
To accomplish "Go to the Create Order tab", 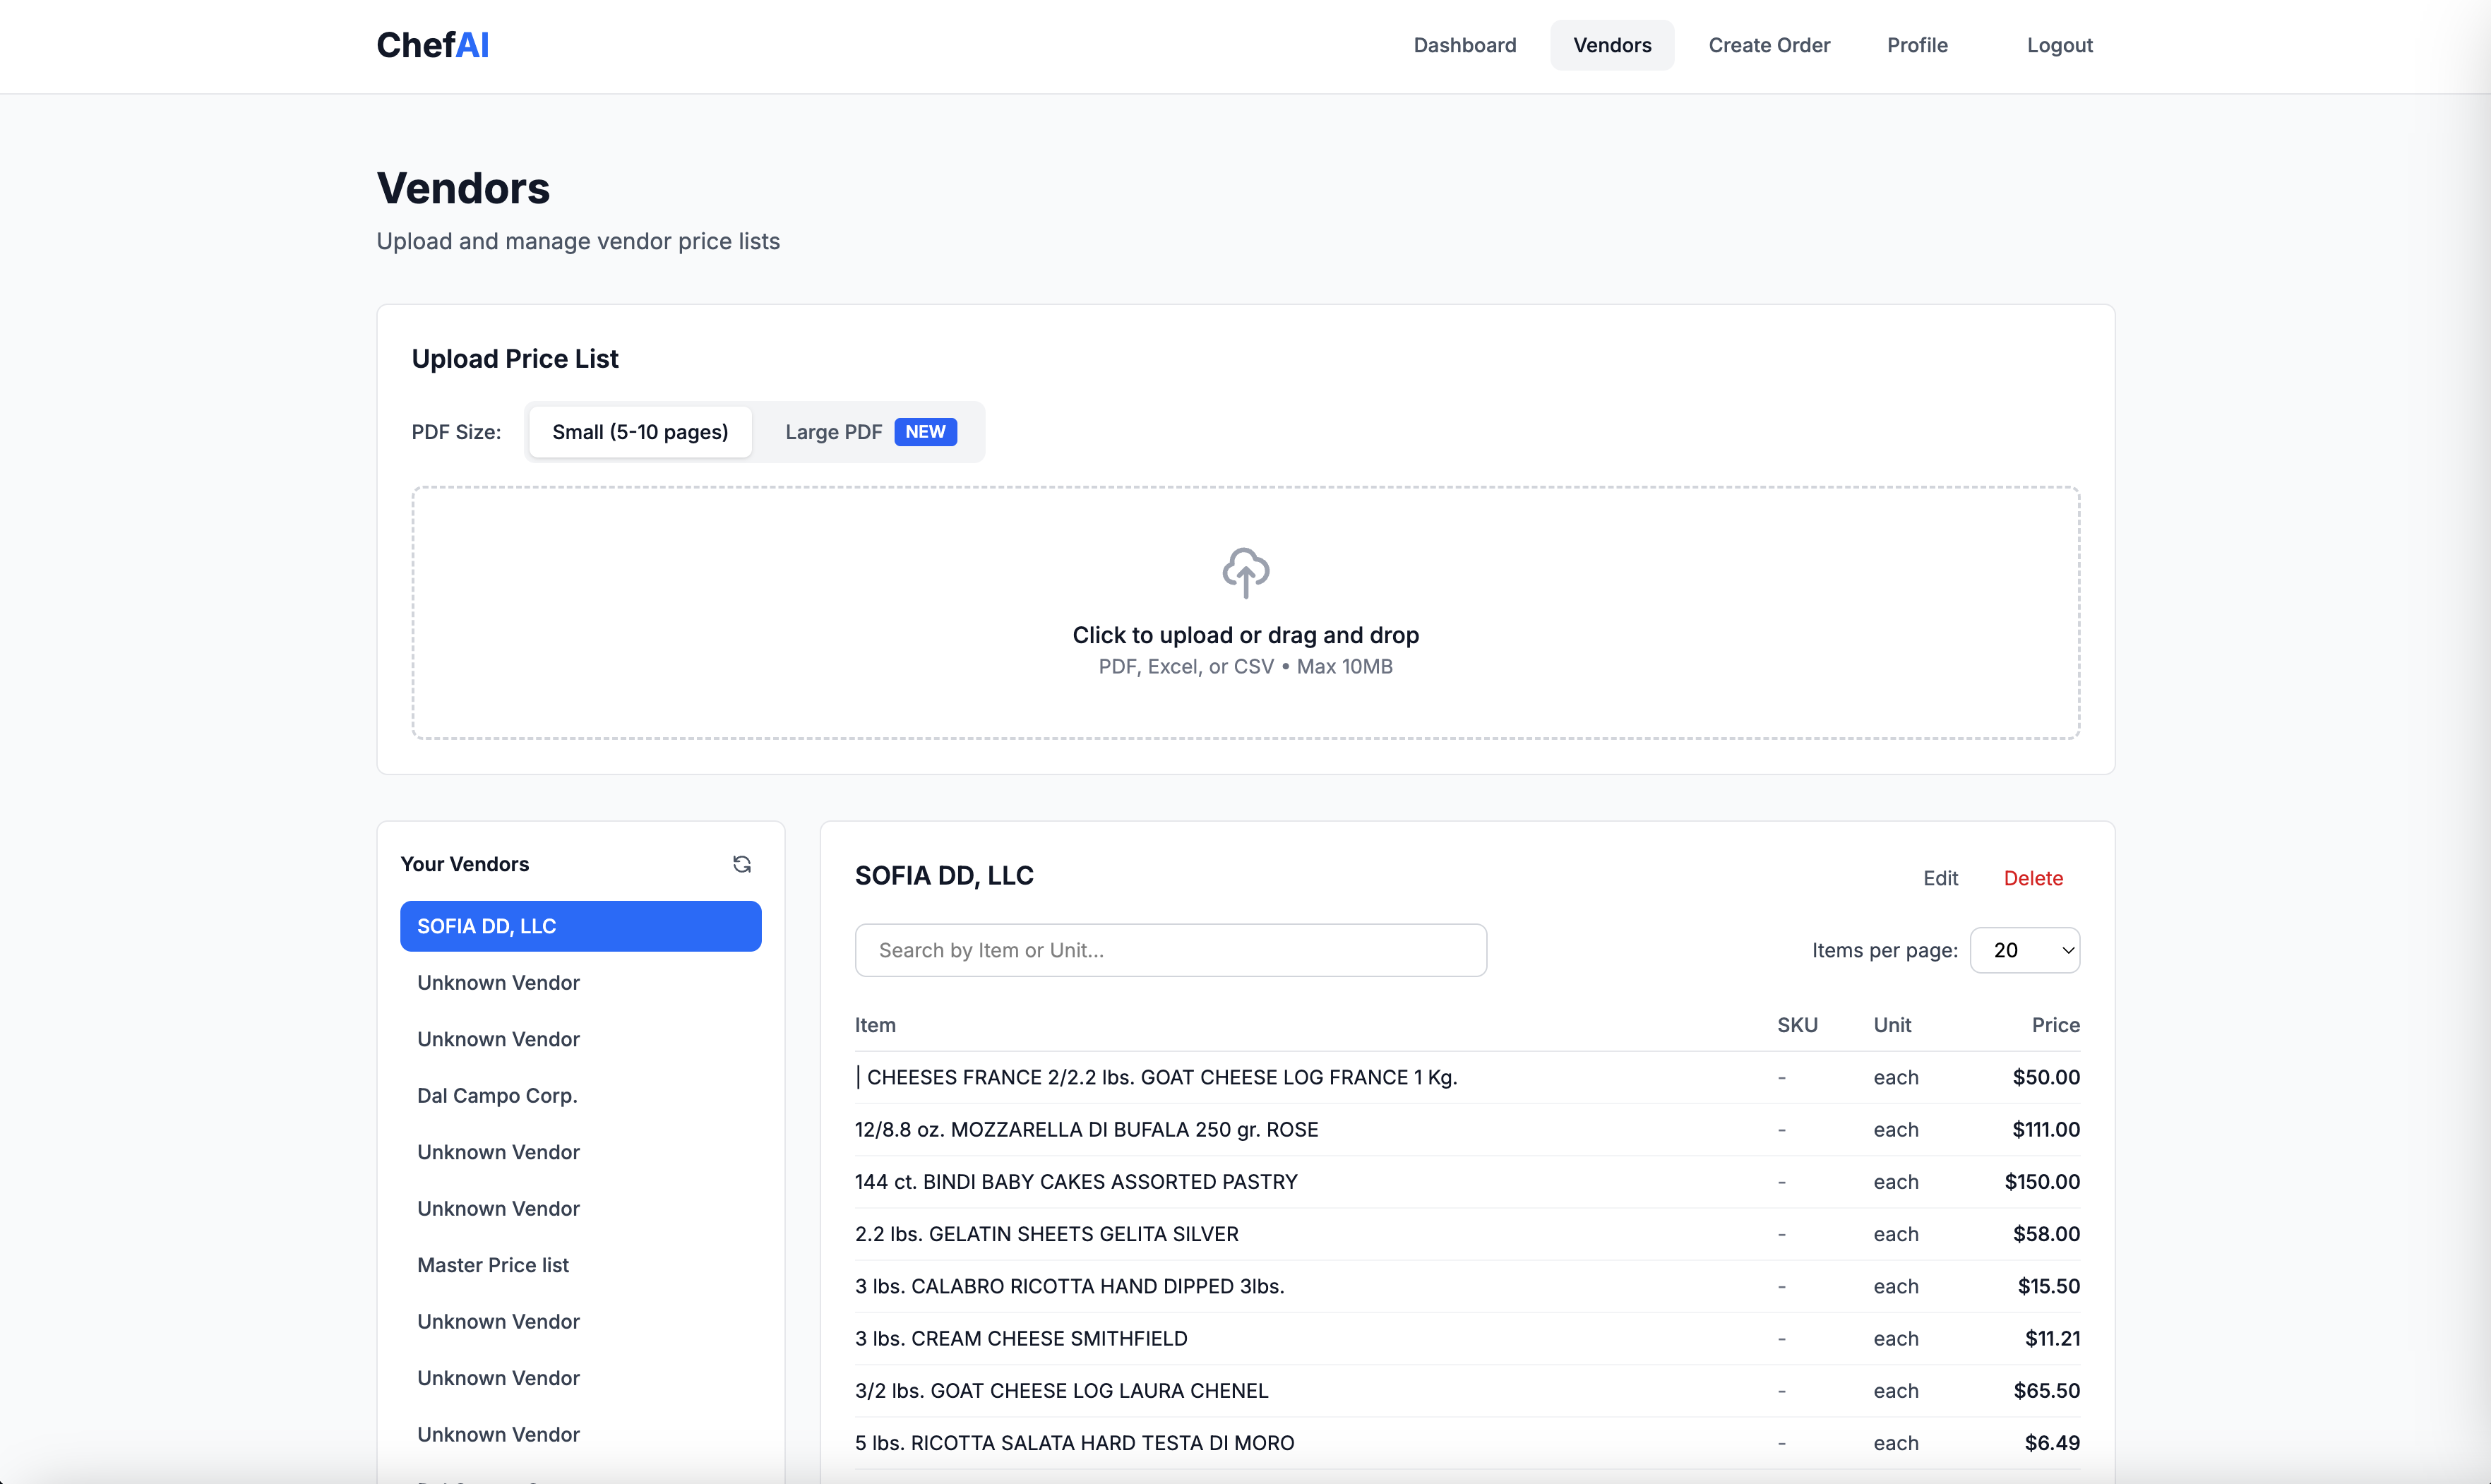I will pos(1768,45).
